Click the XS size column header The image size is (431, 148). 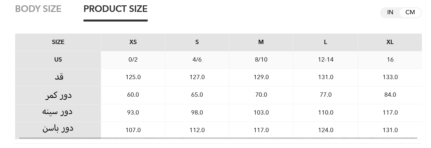[133, 42]
